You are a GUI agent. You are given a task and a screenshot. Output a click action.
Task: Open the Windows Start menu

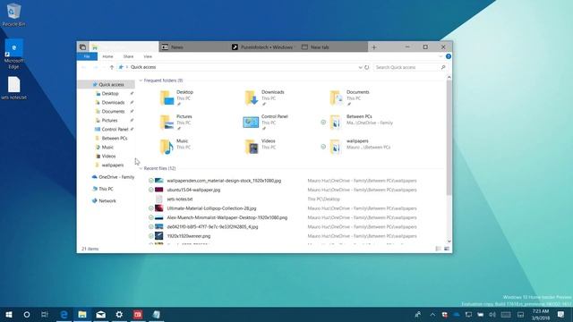click(x=8, y=314)
